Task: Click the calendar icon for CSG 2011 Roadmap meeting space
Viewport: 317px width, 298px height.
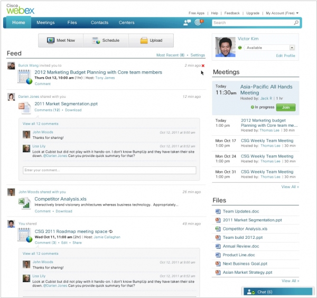Action: click(x=25, y=235)
